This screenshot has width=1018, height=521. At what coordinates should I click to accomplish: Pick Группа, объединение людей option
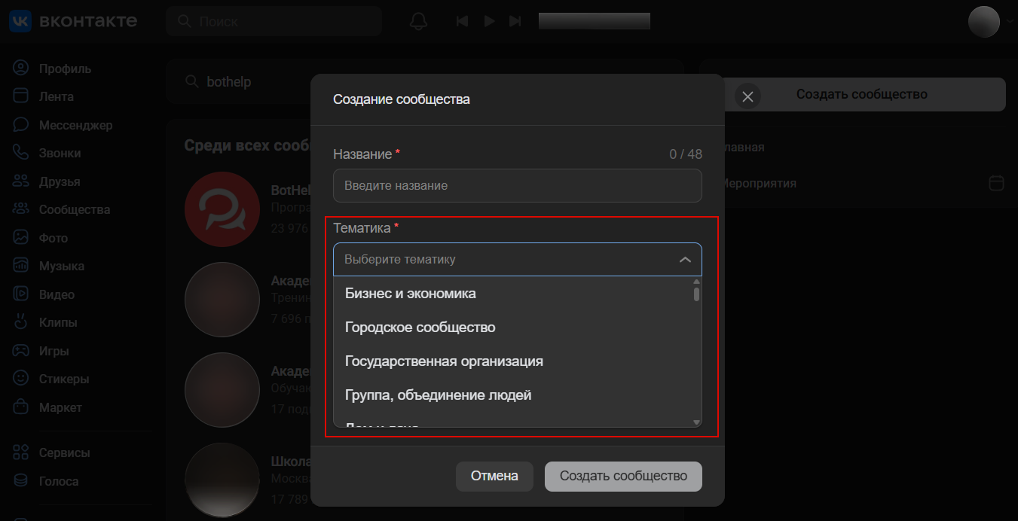438,395
